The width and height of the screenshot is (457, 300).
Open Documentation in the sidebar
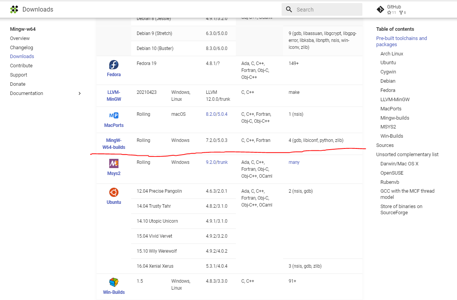27,93
